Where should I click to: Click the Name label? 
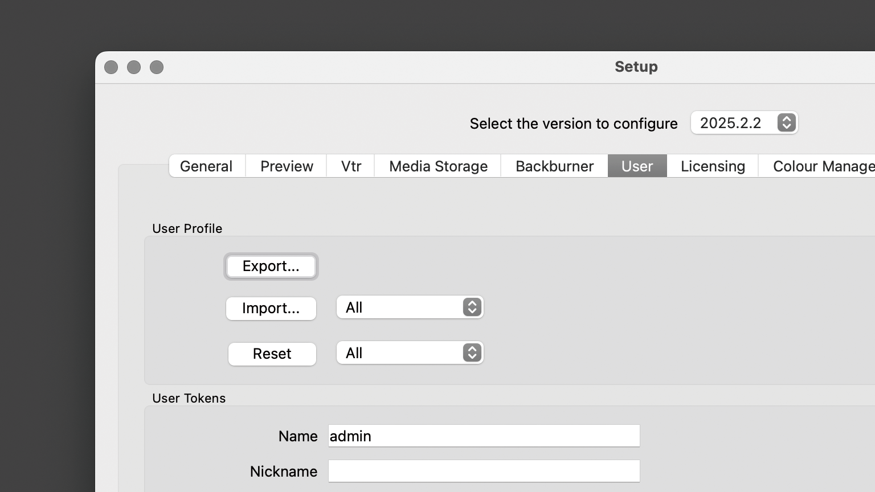(x=298, y=436)
